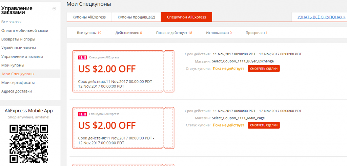
Task: Click СМОТРЕТЬ СДЕЛКИ for Buyer_Exchange coupon
Action: (264, 68)
